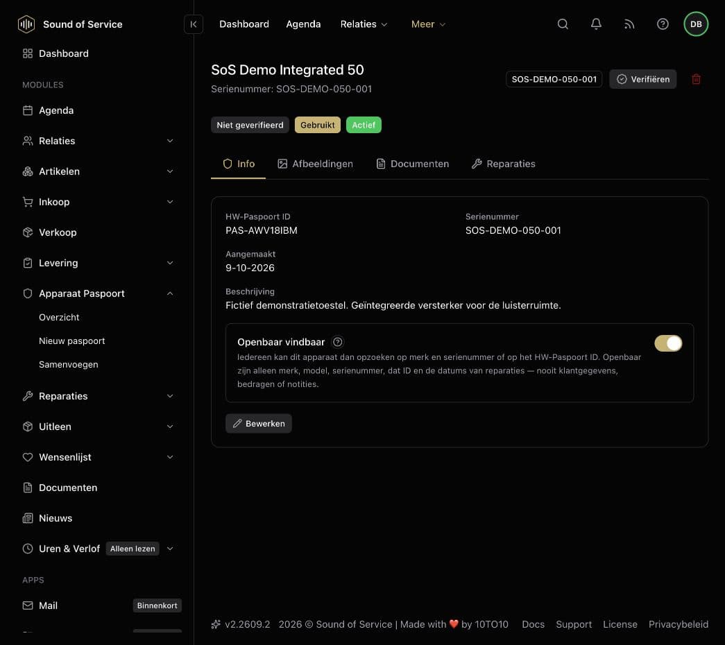Show the Openbaar vindbaar help tooltip icon
The image size is (725, 645).
click(338, 342)
